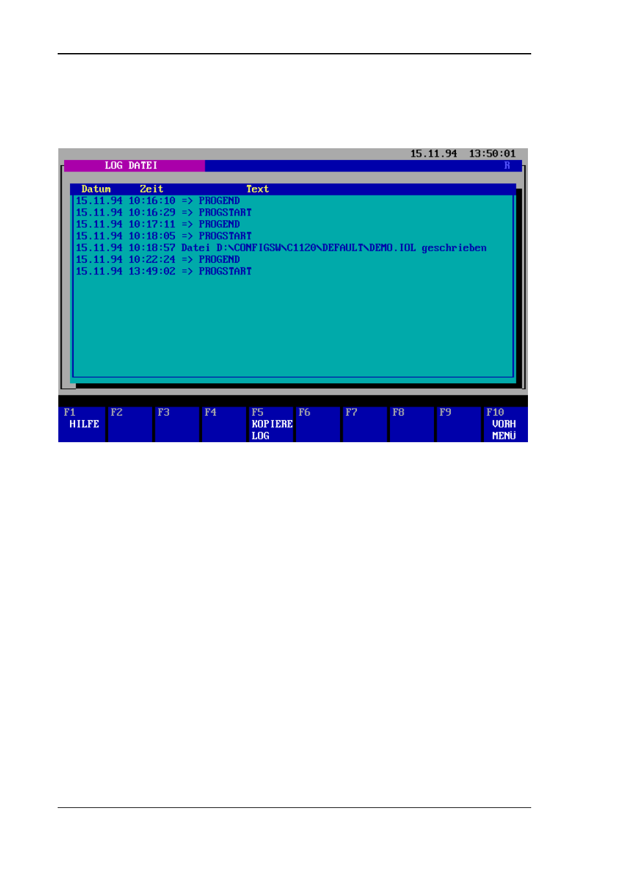Click the R indicator in the title bar
The image size is (618, 874).
click(x=507, y=166)
